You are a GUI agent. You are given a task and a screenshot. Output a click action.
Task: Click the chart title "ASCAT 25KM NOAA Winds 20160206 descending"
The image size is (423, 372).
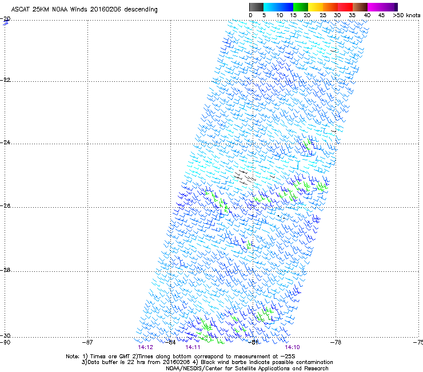(84, 9)
